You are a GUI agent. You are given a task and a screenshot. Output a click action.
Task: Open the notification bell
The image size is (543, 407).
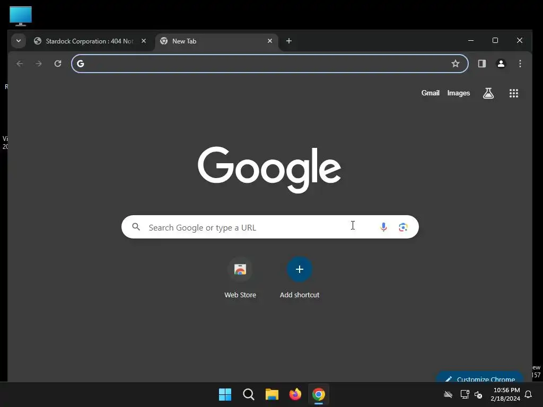click(528, 394)
